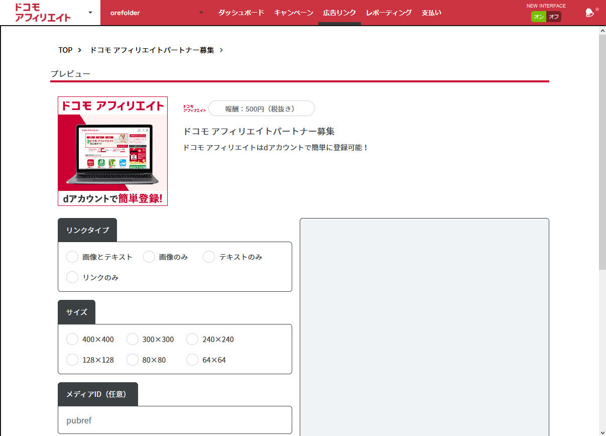606x436 pixels.
Task: Switch the new interface オフ
Action: click(554, 17)
